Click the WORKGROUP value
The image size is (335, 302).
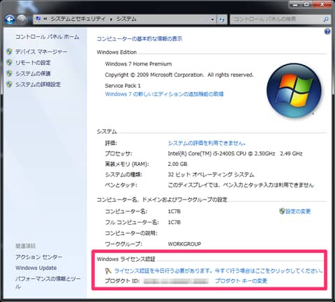[x=184, y=244]
